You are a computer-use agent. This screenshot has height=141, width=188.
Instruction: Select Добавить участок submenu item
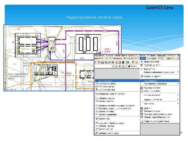point(107,98)
